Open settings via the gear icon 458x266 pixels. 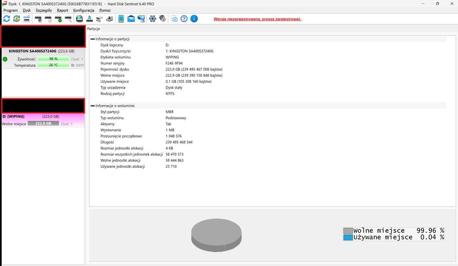(x=153, y=19)
